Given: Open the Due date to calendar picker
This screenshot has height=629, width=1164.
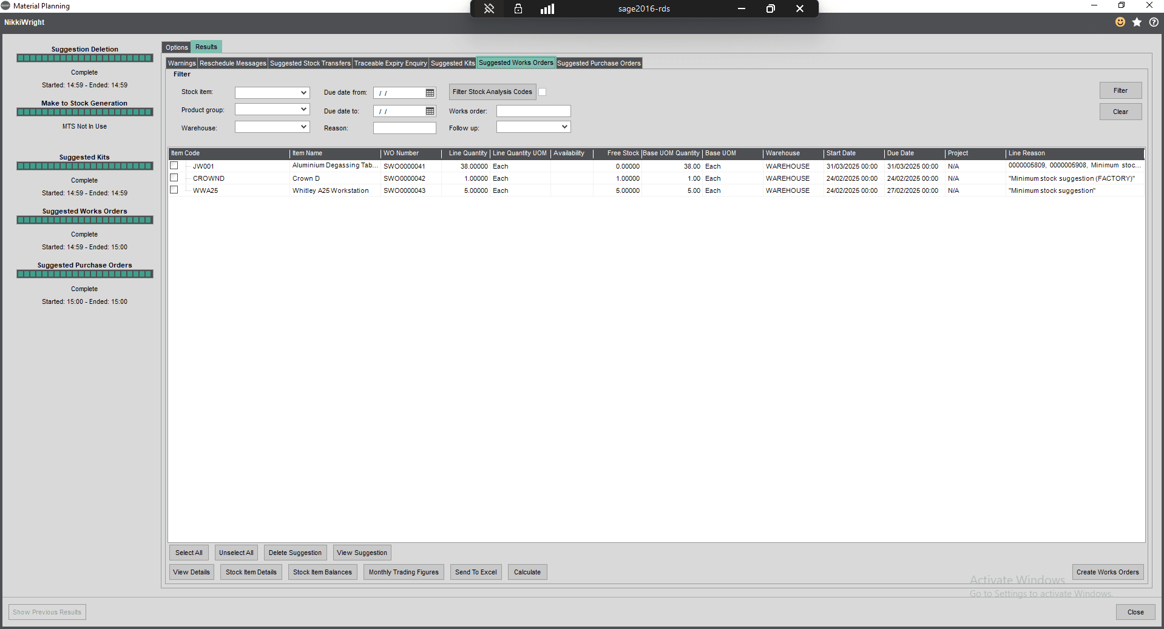Looking at the screenshot, I should [x=430, y=111].
